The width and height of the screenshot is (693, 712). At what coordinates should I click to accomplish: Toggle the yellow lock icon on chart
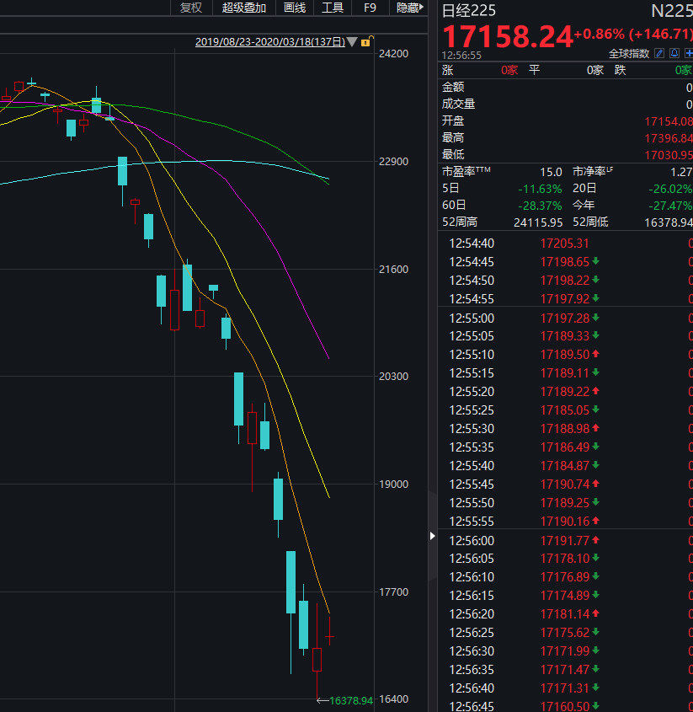[x=366, y=41]
